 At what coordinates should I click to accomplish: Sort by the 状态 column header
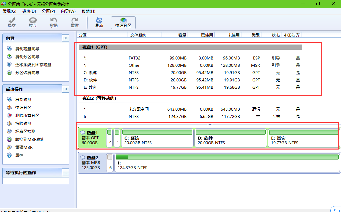[x=271, y=35]
